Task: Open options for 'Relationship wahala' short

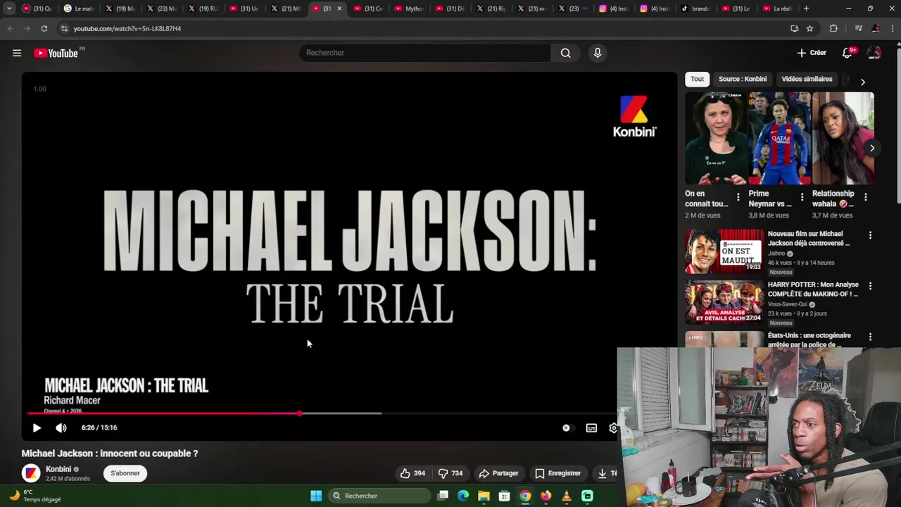Action: tap(865, 197)
